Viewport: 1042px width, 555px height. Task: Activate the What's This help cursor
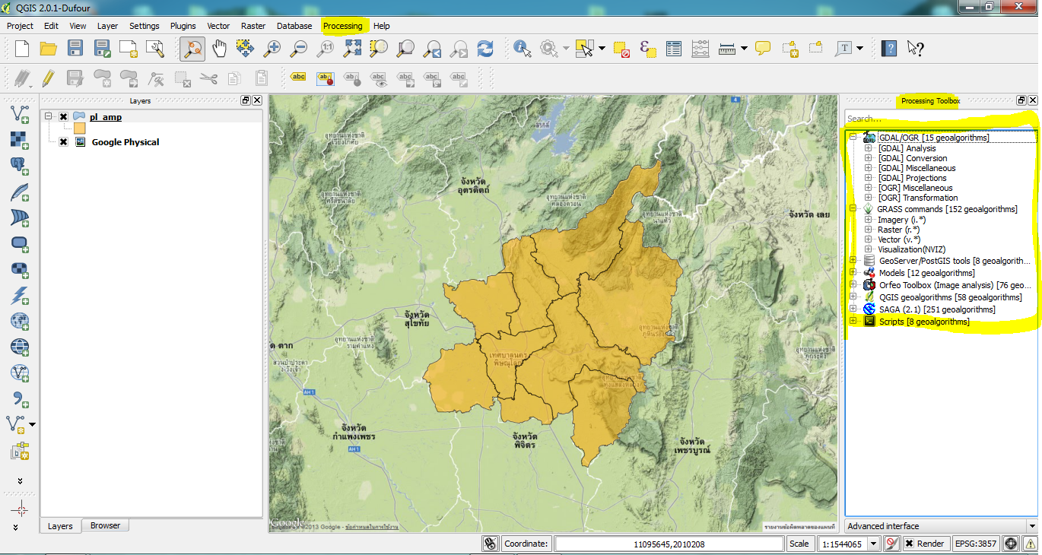916,49
